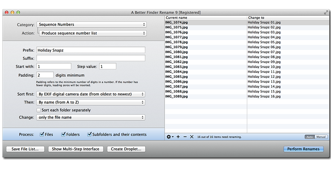331x176 pixels.
Task: Click Holiday Snapz 05.jpg preview name
Action: click(264, 42)
